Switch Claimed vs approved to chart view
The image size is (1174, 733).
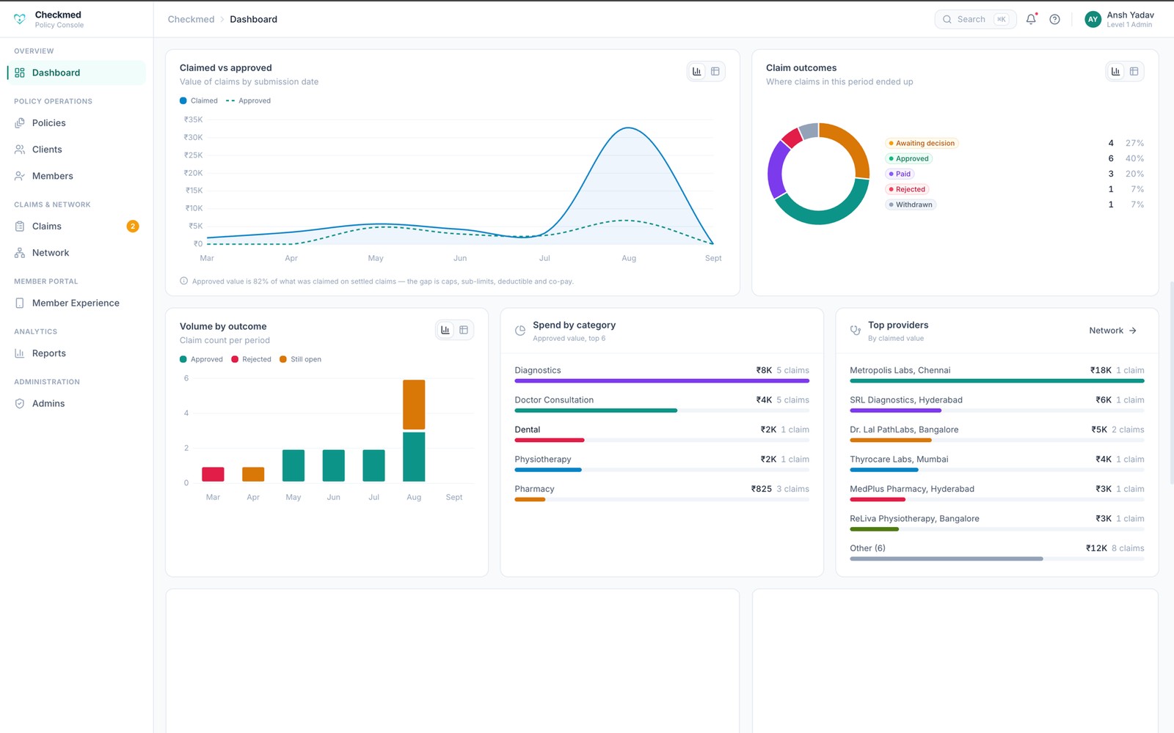click(x=697, y=71)
